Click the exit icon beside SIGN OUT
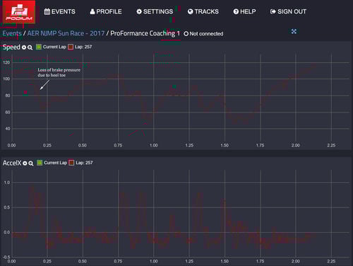Viewport: 353px width, 266px height. (273, 11)
